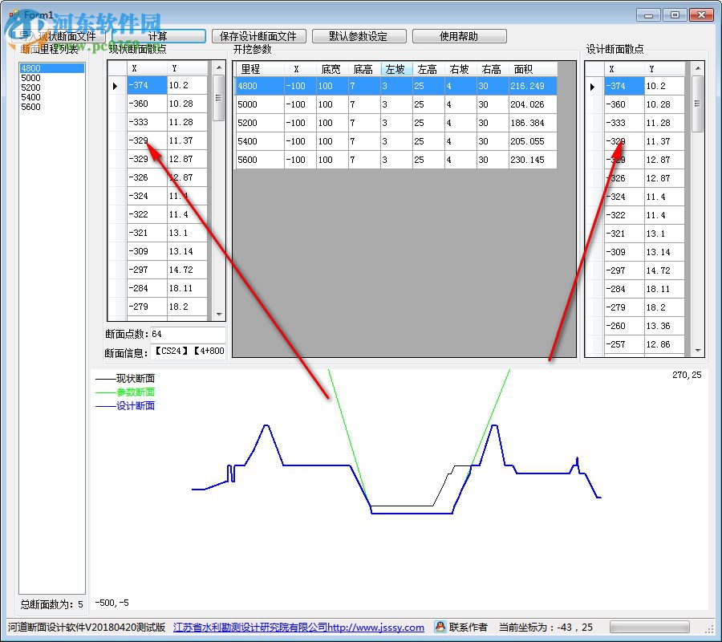Select area cell 186.384
Image resolution: width=722 pixels, height=642 pixels.
(x=533, y=123)
